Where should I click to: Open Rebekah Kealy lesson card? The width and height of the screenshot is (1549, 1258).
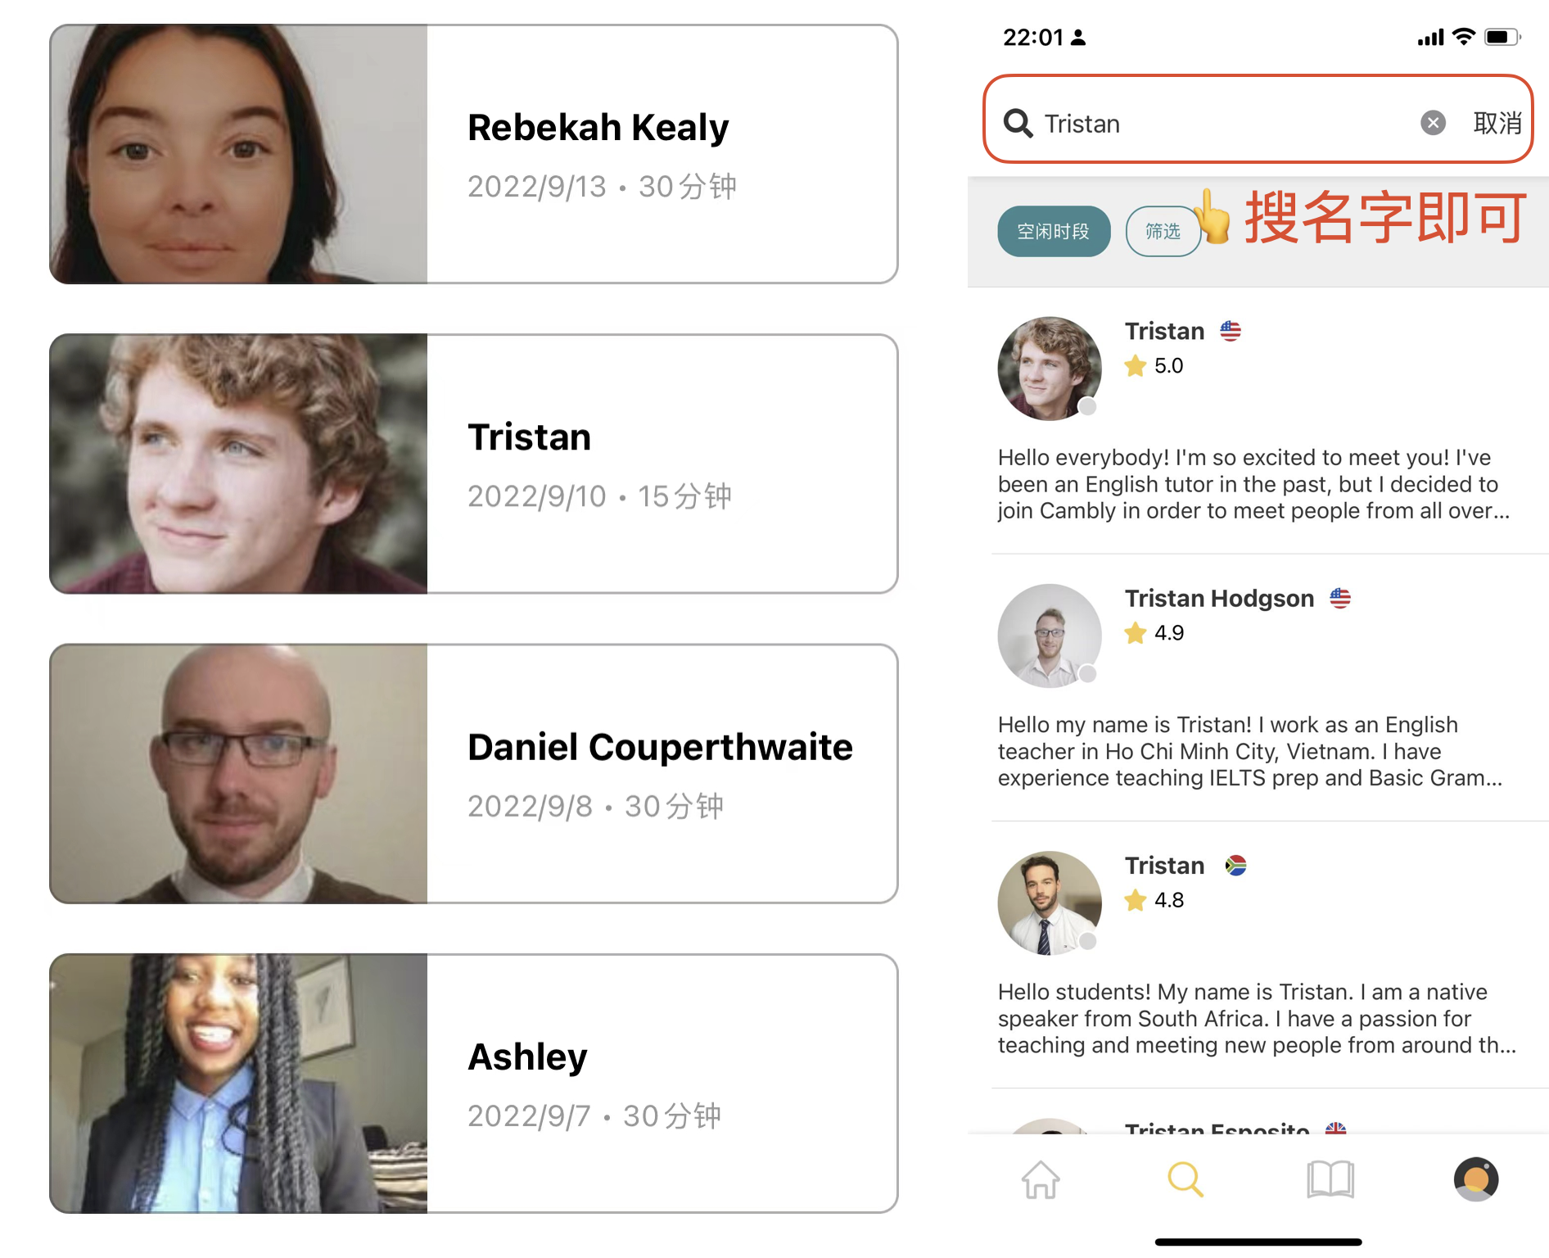coord(473,154)
